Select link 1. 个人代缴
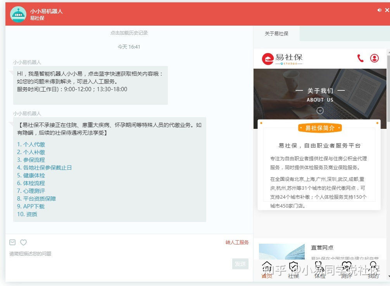 (x=31, y=144)
